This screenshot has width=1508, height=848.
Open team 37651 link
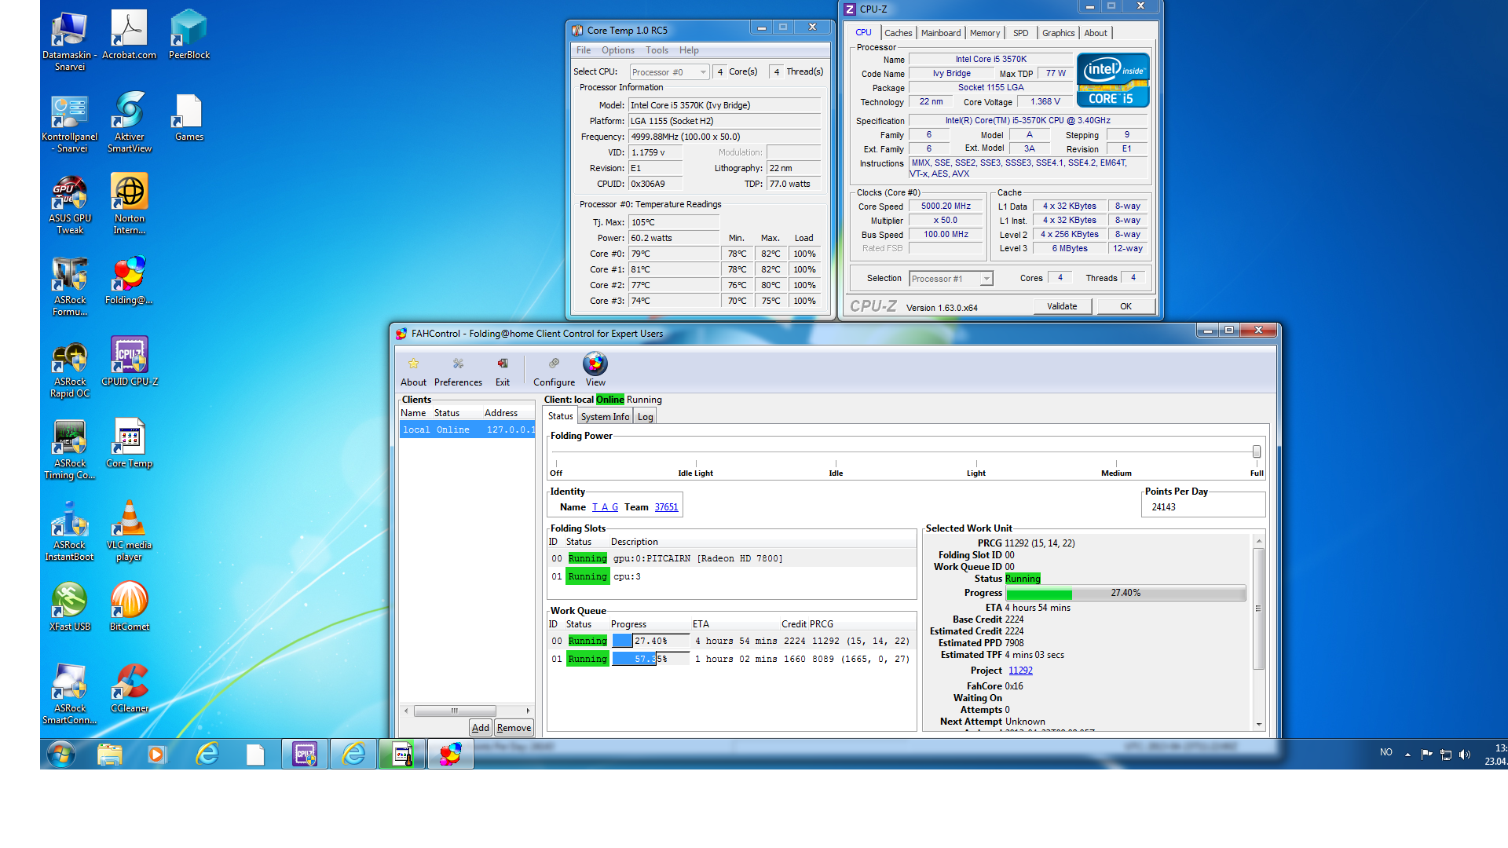point(666,507)
